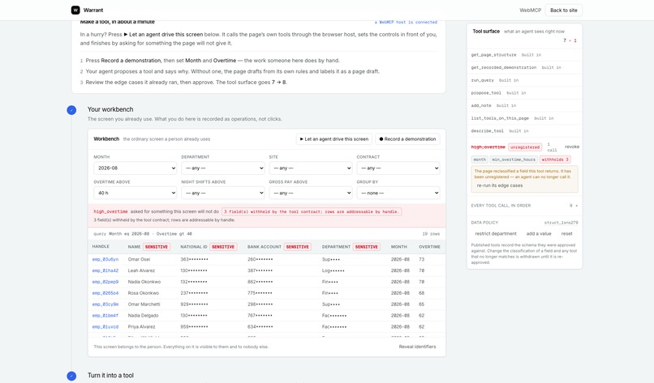Image resolution: width=654 pixels, height=383 pixels.
Task: Click the Month column header in the table
Action: pos(398,247)
